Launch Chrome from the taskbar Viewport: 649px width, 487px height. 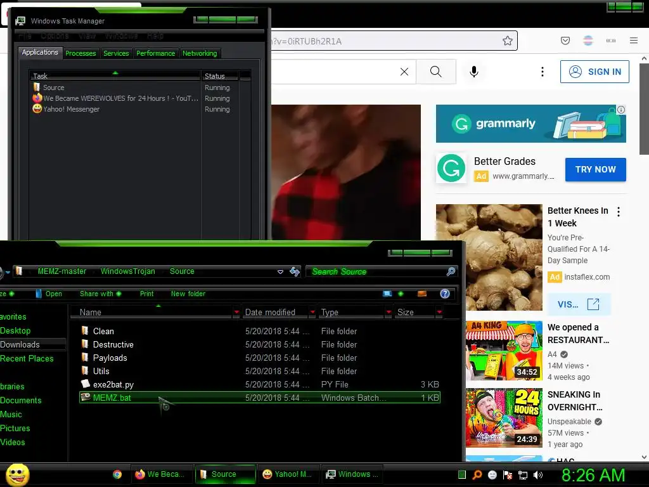117,474
